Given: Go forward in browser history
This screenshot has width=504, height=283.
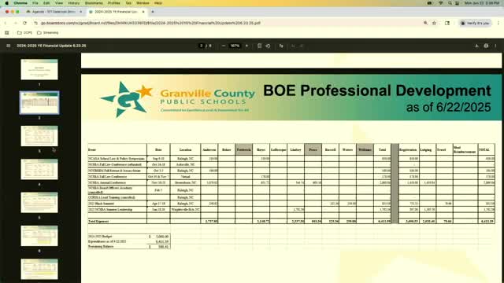Looking at the screenshot, I should pyautogui.click(x=15, y=23).
